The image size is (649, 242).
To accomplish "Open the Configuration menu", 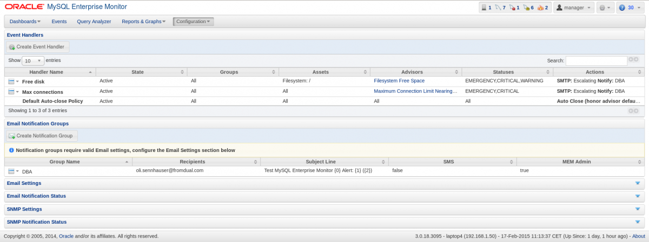I will point(193,22).
